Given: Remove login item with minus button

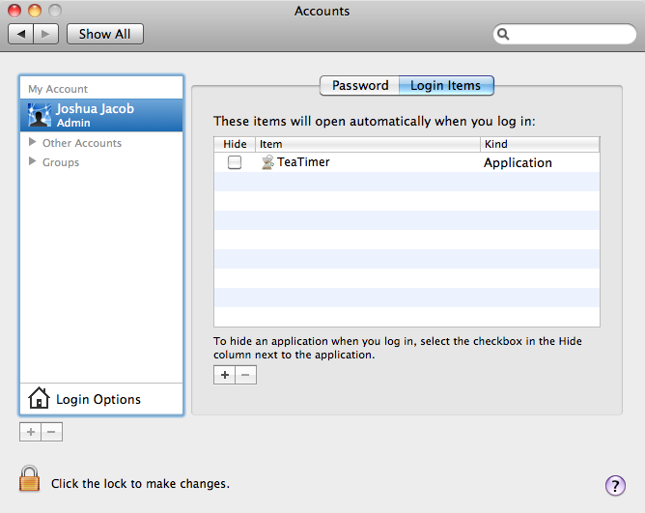Looking at the screenshot, I should tap(245, 375).
